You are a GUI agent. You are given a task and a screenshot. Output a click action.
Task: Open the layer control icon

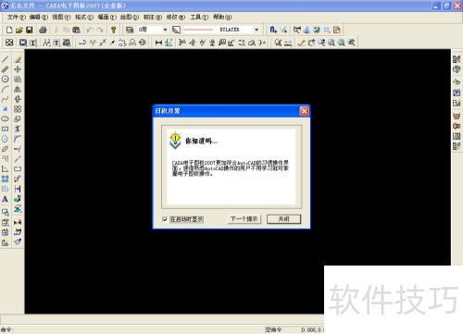(130, 30)
